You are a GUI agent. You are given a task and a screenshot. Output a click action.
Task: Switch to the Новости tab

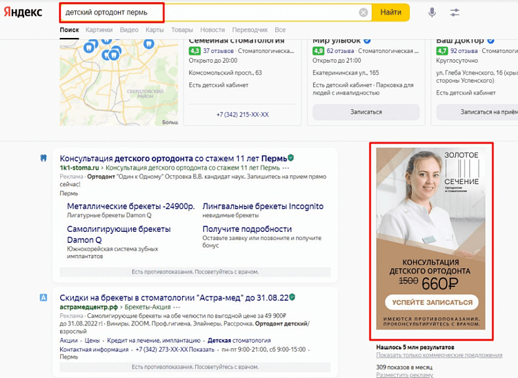point(212,30)
